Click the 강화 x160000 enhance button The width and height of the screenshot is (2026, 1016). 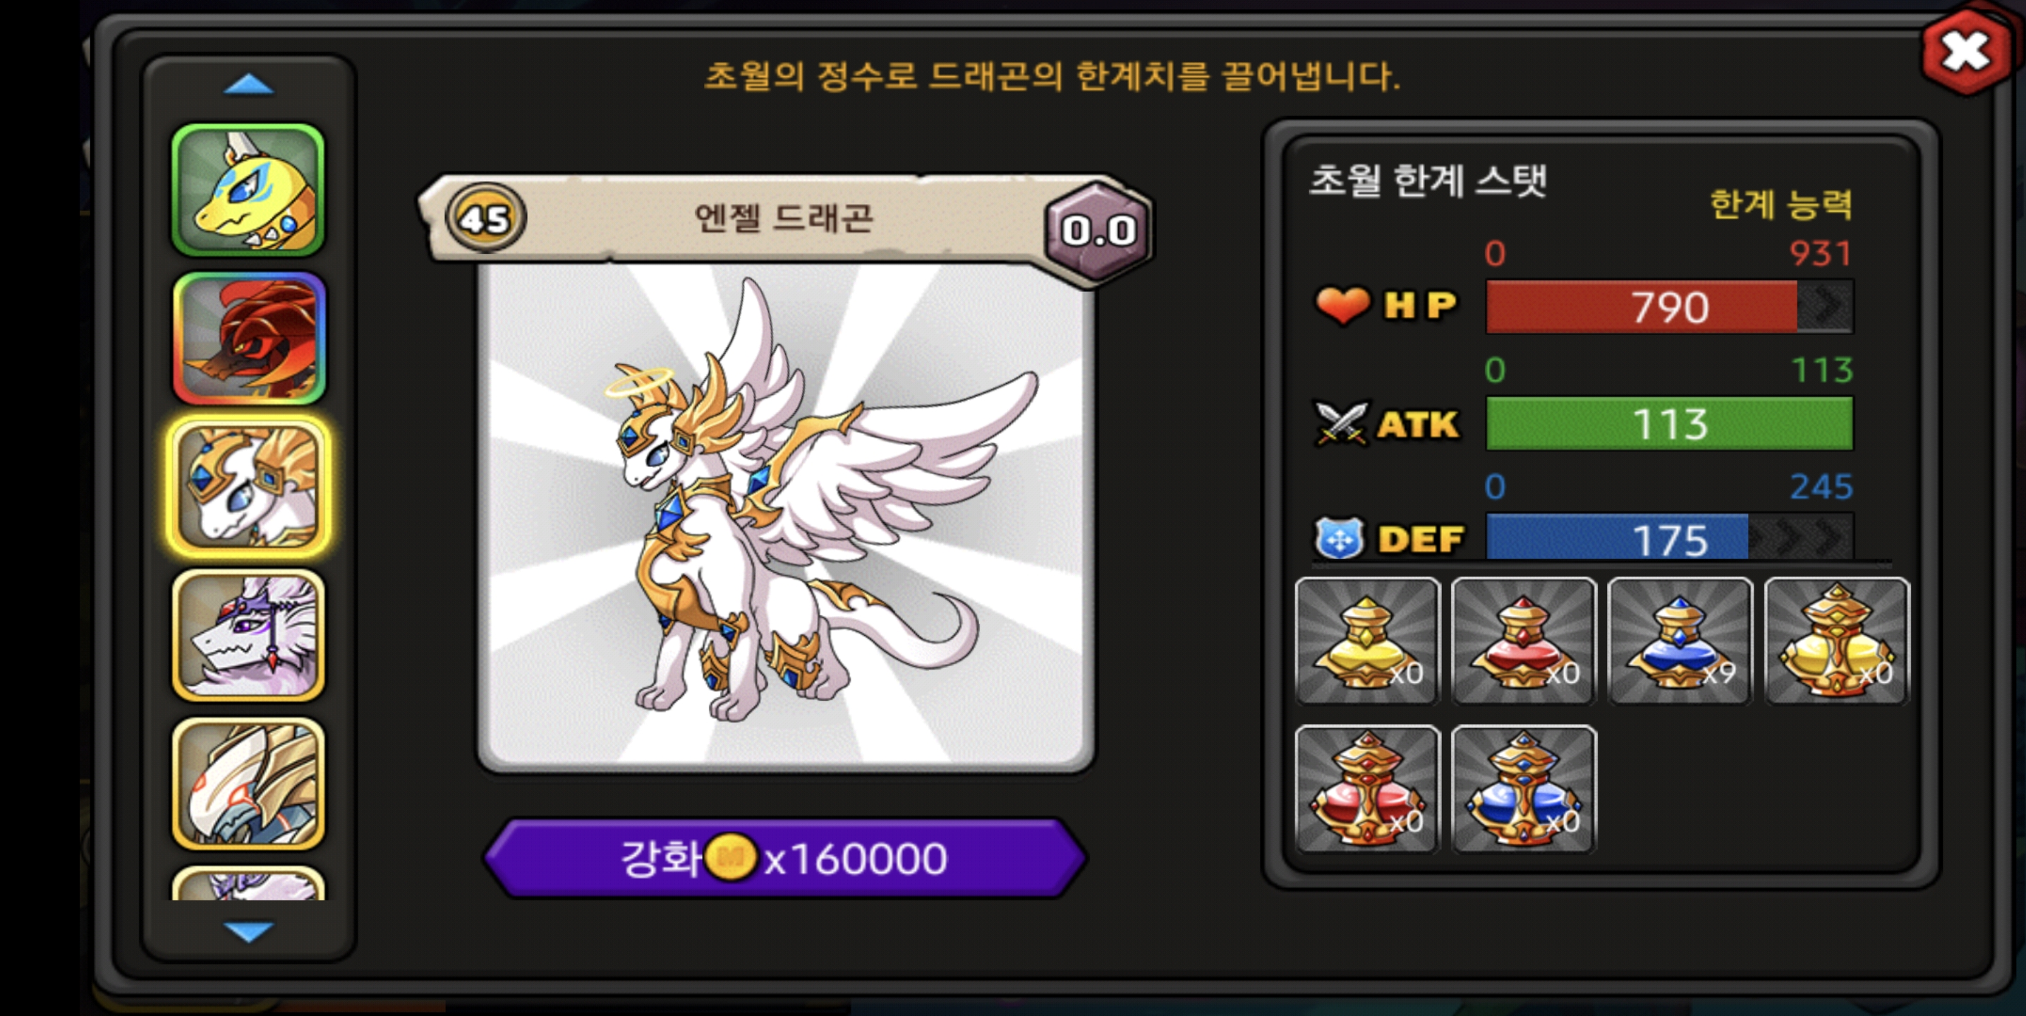[785, 858]
